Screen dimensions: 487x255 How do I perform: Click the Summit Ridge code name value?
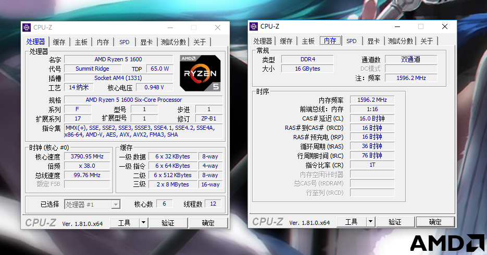click(x=93, y=69)
